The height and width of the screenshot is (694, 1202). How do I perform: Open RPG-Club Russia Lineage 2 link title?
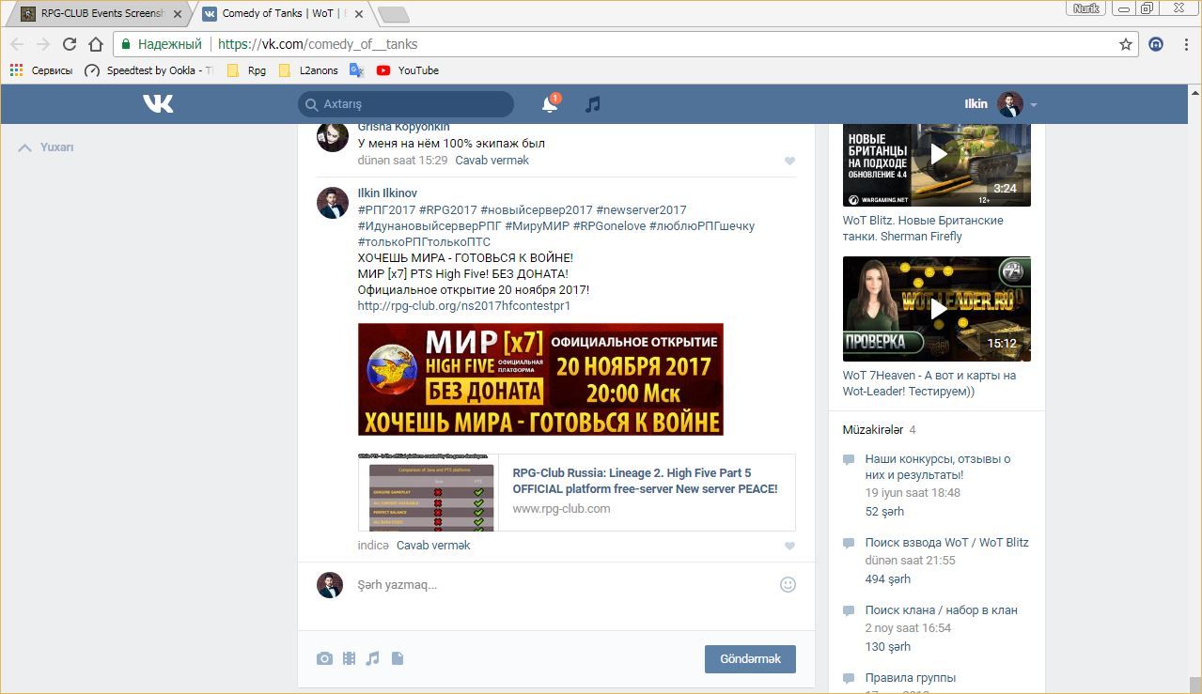645,481
